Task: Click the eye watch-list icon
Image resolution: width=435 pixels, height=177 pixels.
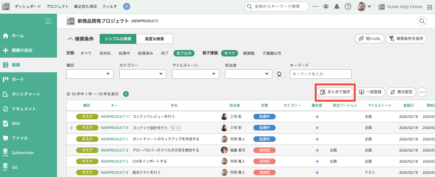Action: click(326, 6)
